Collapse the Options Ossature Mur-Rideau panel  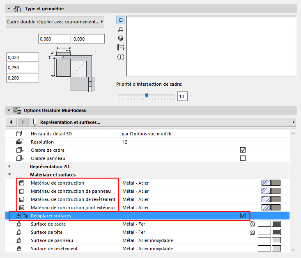[9, 110]
